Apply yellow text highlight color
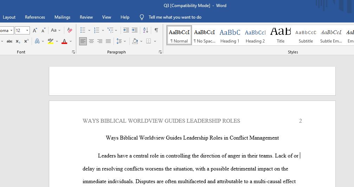This screenshot has width=354, height=187. click(50, 41)
